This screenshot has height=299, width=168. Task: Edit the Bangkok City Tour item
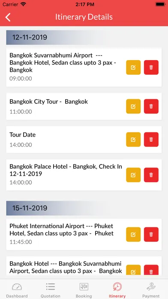click(x=133, y=106)
